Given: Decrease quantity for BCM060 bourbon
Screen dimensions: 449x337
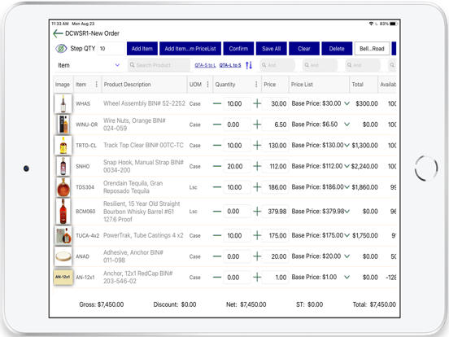Looking at the screenshot, I should tap(217, 212).
